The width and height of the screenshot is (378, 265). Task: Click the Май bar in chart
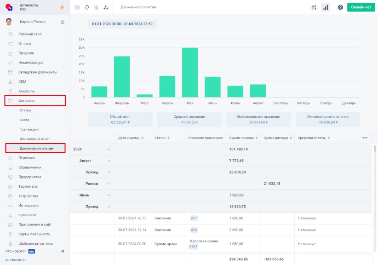pyautogui.click(x=190, y=72)
